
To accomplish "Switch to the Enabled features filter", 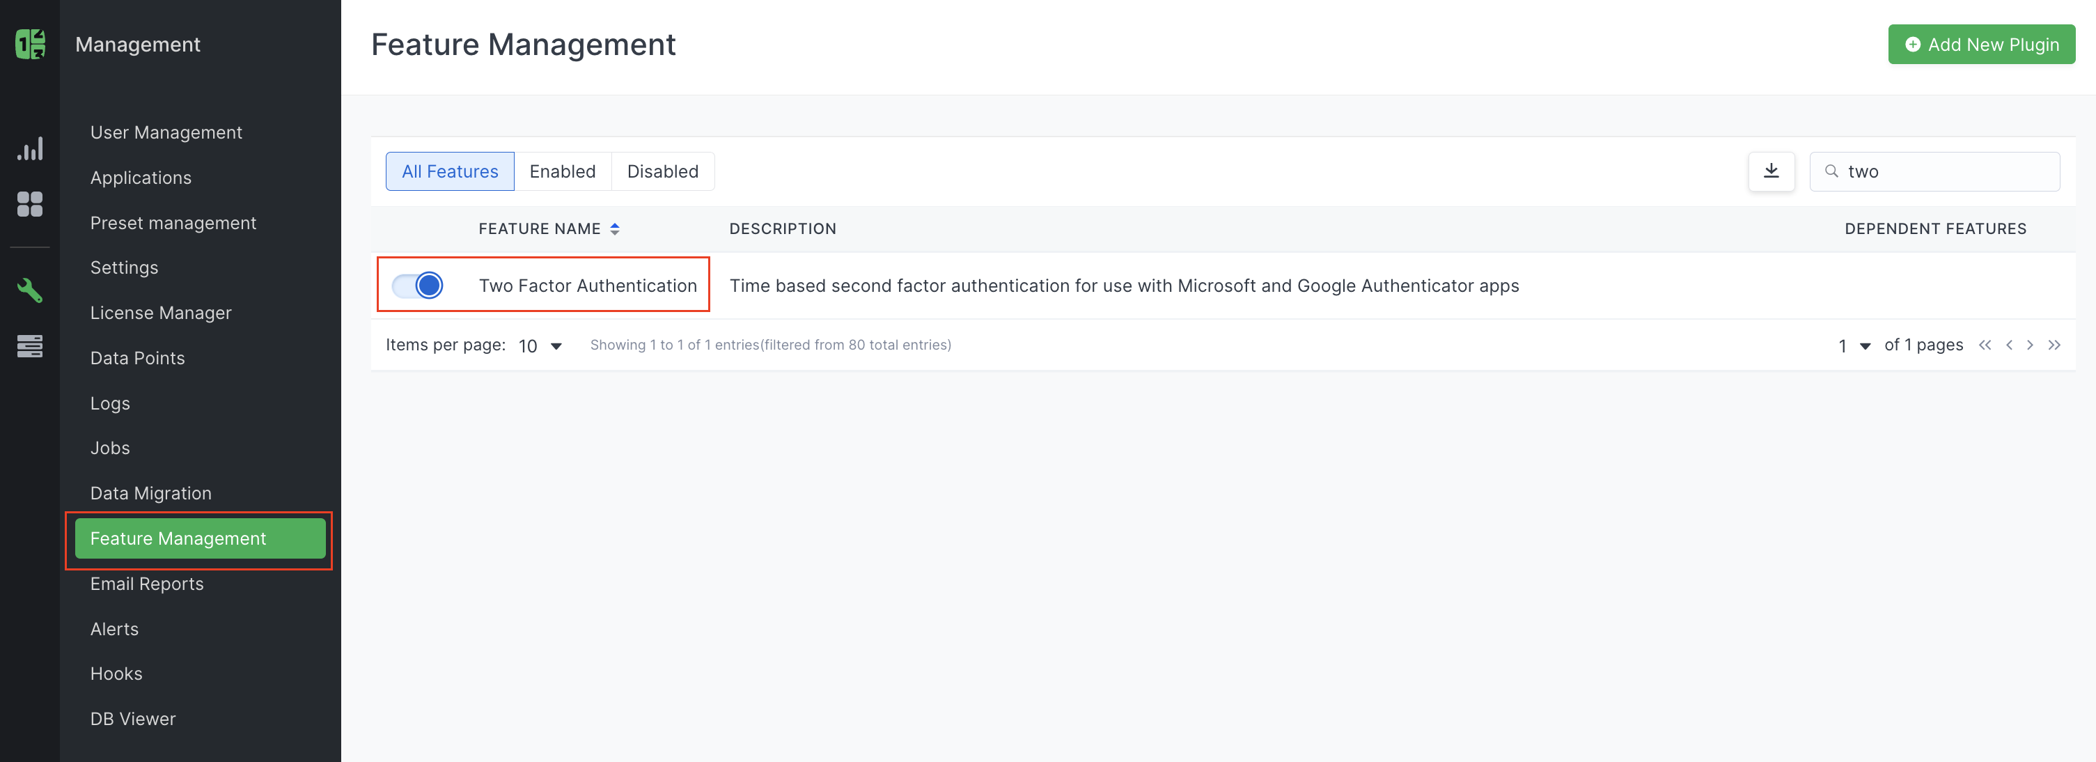I will click(562, 171).
